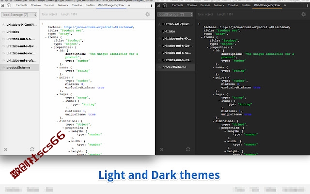Switch to Elements tab in light window

21,5
